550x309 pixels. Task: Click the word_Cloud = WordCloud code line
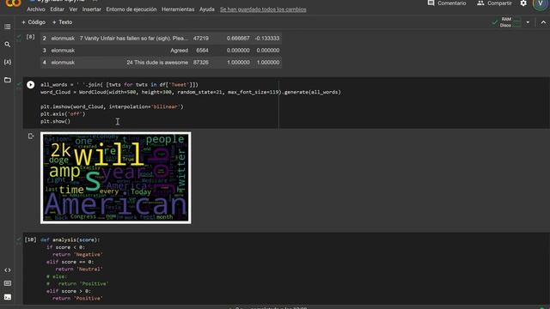[x=191, y=92]
